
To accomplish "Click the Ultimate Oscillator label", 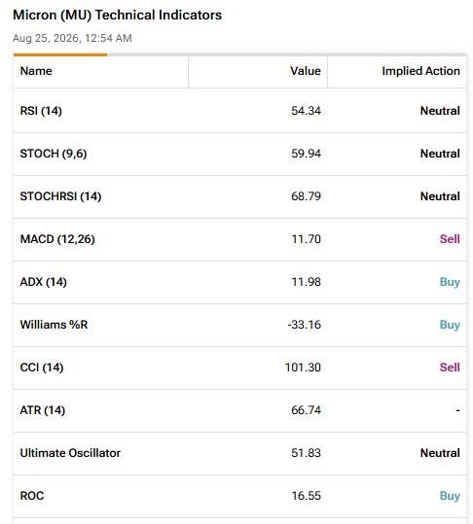I will click(x=70, y=453).
